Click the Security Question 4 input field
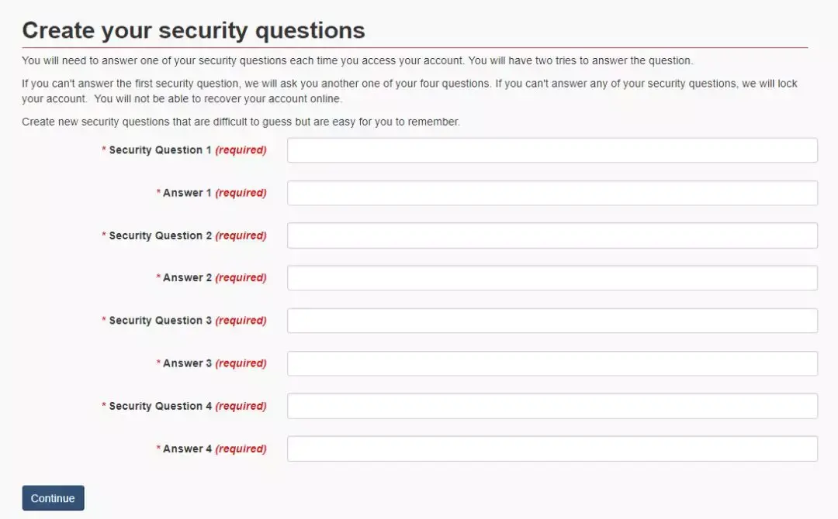The image size is (838, 519). 552,406
